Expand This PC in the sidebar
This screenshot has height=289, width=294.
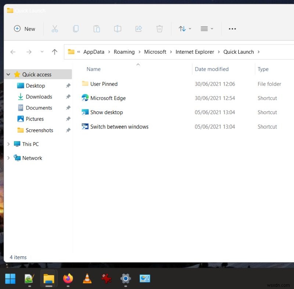click(8, 144)
